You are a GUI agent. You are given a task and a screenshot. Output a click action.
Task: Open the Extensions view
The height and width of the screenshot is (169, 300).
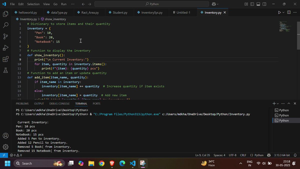[x=5, y=59]
